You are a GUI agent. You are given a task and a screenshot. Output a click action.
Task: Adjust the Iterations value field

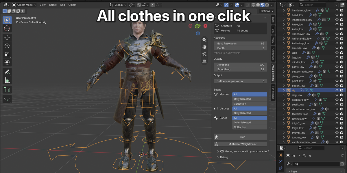coord(241,65)
